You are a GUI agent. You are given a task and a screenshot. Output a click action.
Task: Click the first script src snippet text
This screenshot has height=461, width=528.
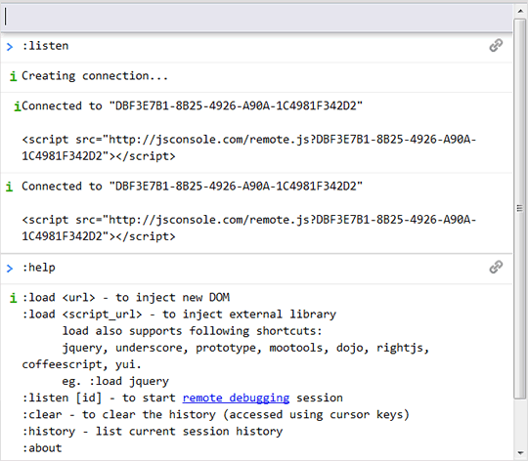tap(249, 147)
